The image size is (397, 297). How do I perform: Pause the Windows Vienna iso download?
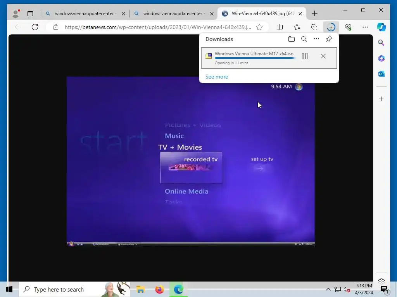click(305, 56)
